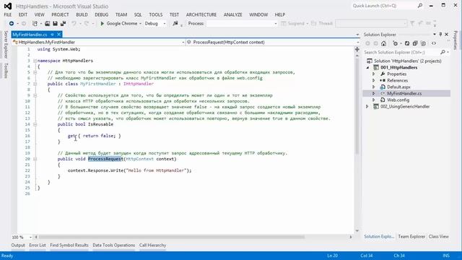Screen dimensions: 462x260
Task: Toggle pin on MyFirstHandler.cs tab
Action: [52, 35]
